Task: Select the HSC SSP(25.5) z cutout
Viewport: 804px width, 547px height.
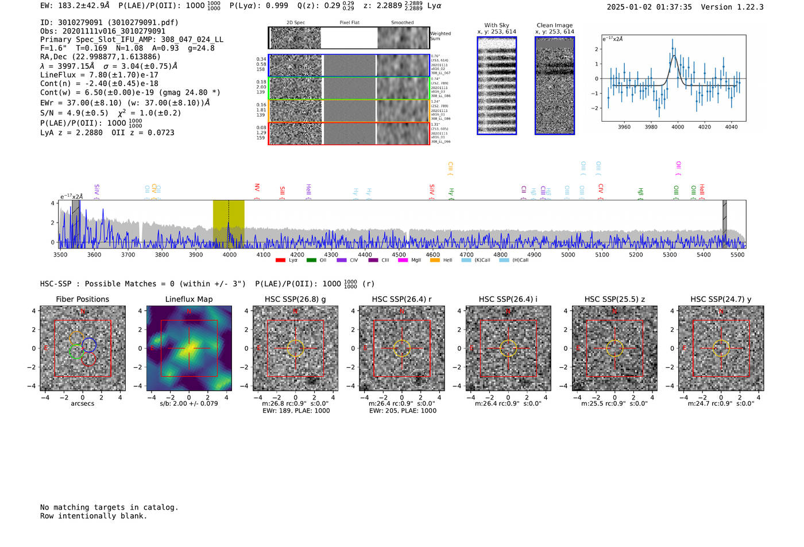Action: click(x=614, y=348)
